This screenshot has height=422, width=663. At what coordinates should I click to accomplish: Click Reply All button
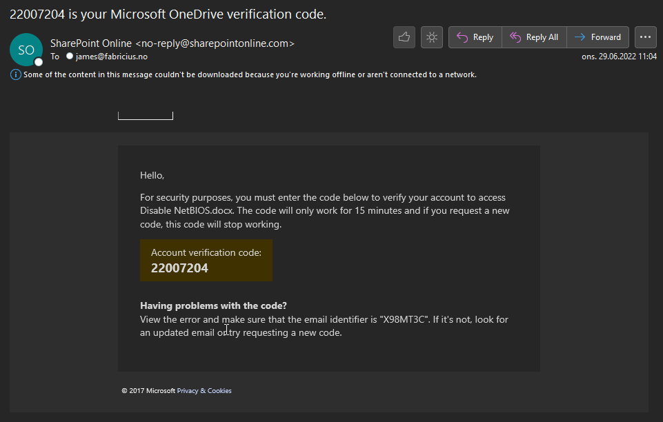coord(534,37)
